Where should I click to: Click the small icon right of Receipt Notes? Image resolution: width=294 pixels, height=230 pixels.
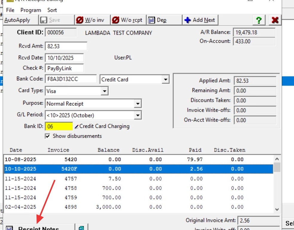tap(81, 227)
